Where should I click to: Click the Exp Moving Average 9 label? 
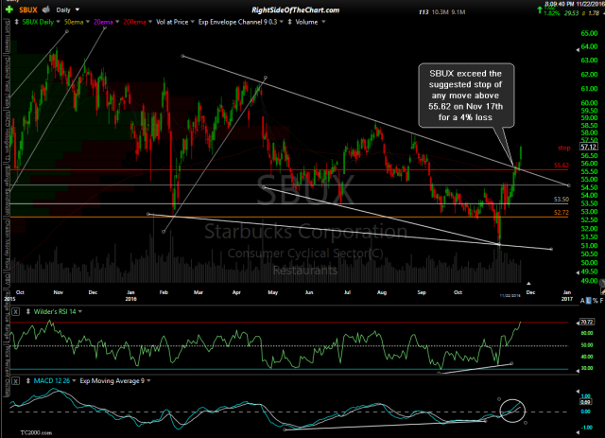(112, 381)
